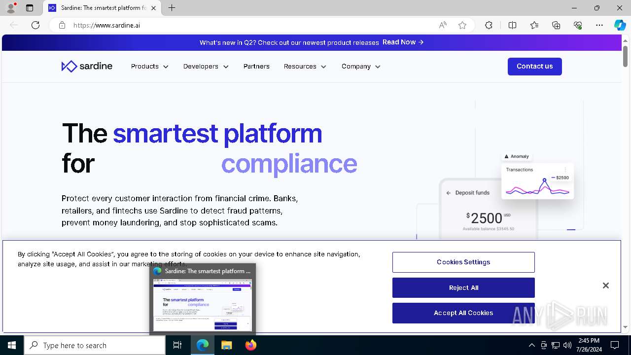
Task: Click scrollbar down arrow
Action: (626, 327)
